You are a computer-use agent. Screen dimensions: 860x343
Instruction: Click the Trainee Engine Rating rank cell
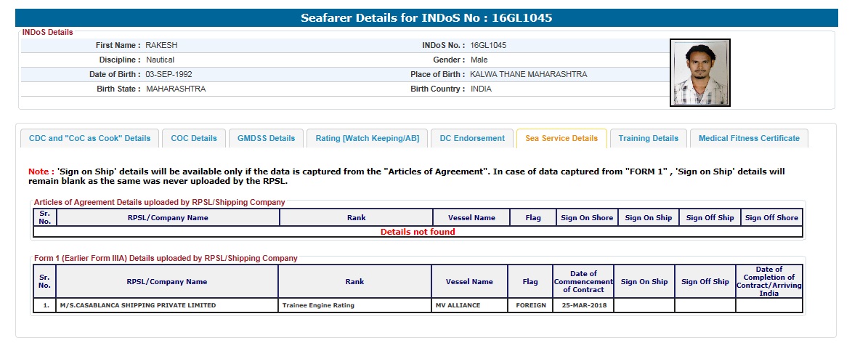click(318, 305)
